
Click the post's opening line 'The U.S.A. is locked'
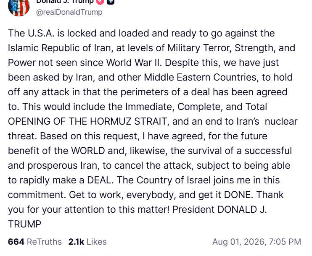52,33
